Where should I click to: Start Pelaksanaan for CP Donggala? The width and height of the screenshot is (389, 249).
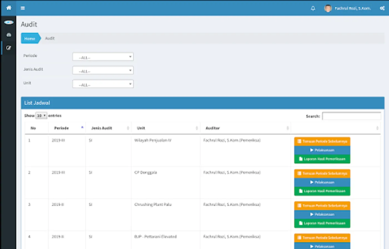tap(322, 182)
